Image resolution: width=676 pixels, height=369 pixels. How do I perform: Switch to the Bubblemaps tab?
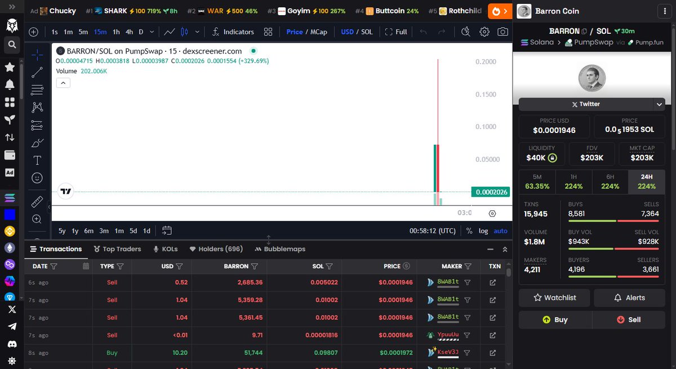click(280, 249)
